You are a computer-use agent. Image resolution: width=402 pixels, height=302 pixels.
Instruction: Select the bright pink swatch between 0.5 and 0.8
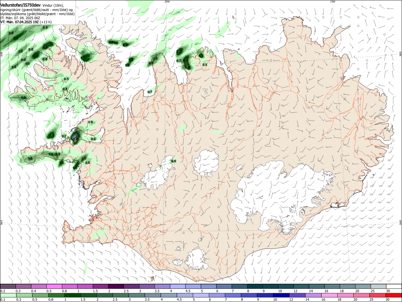click(54, 286)
